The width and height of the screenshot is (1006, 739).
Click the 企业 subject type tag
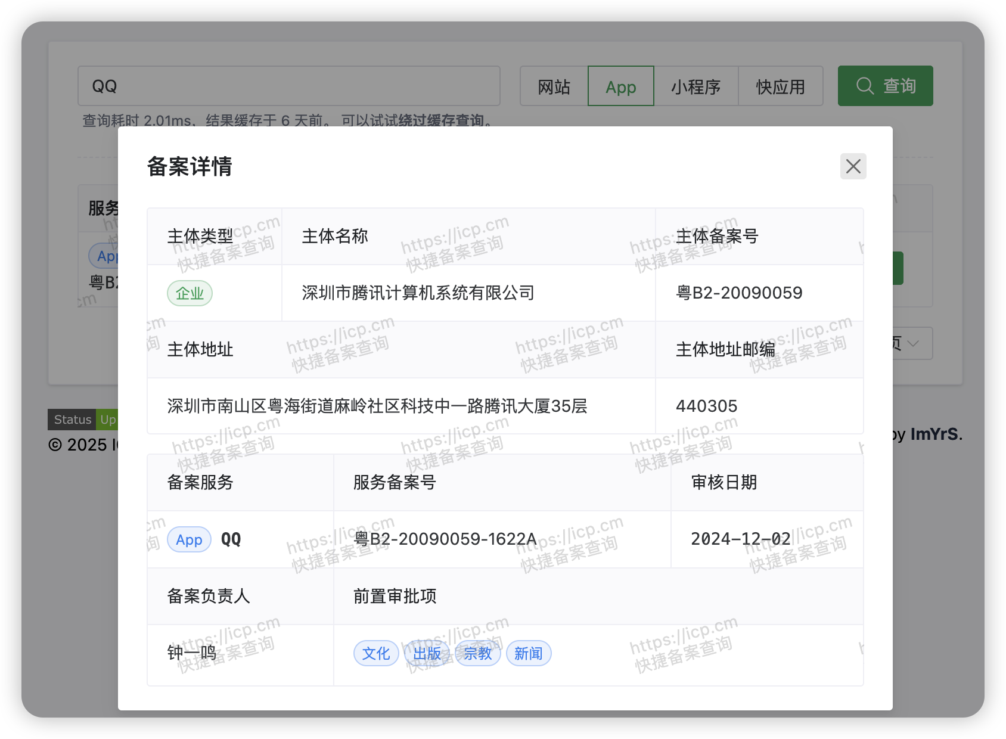pyautogui.click(x=190, y=293)
